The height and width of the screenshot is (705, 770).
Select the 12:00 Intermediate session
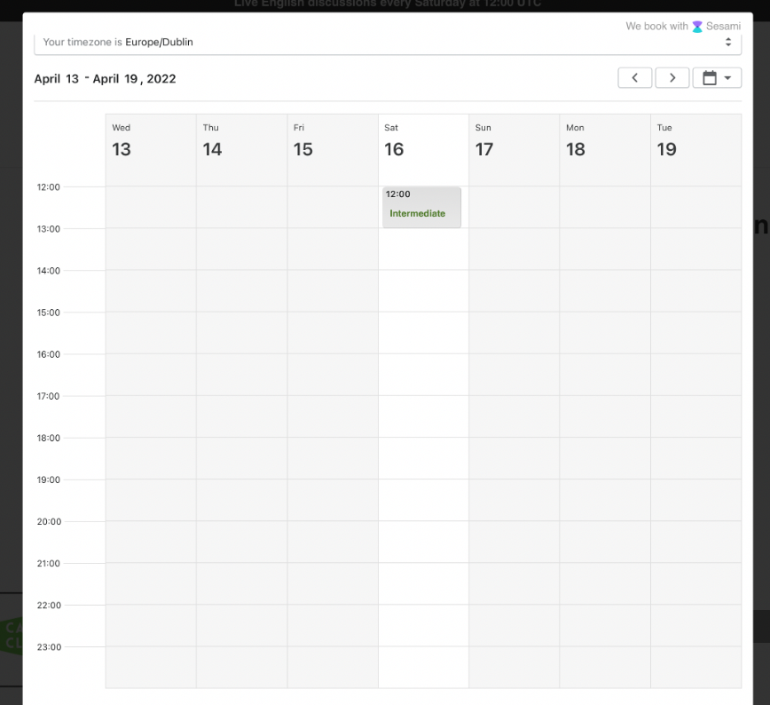coord(421,207)
